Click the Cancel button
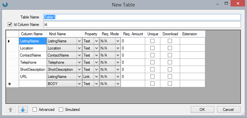Image resolution: width=247 pixels, height=118 pixels. 229,110
